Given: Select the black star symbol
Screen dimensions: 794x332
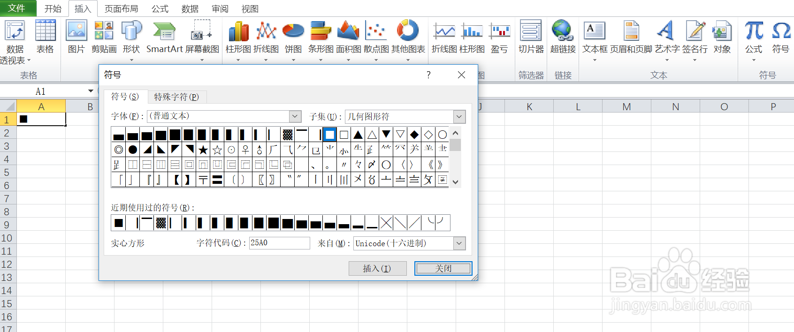Looking at the screenshot, I should pyautogui.click(x=203, y=150).
